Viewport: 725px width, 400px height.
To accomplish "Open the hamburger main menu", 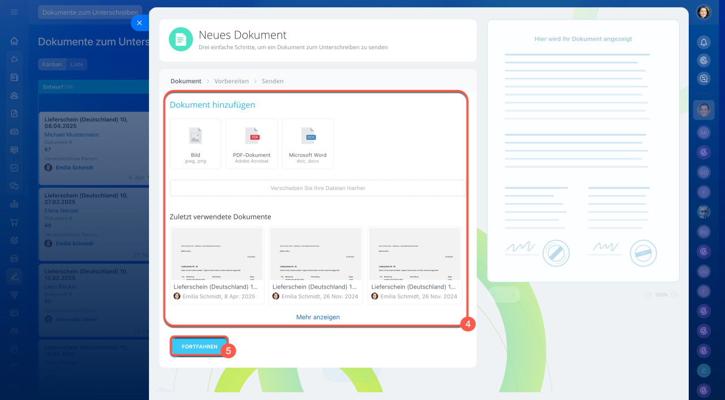I will coord(14,12).
